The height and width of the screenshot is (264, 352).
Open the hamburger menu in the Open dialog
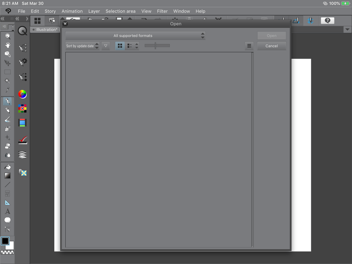[x=249, y=45]
